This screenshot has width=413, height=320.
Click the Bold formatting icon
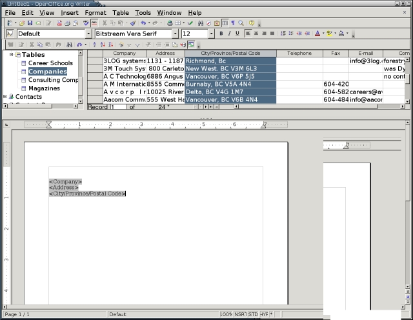pyautogui.click(x=221, y=34)
